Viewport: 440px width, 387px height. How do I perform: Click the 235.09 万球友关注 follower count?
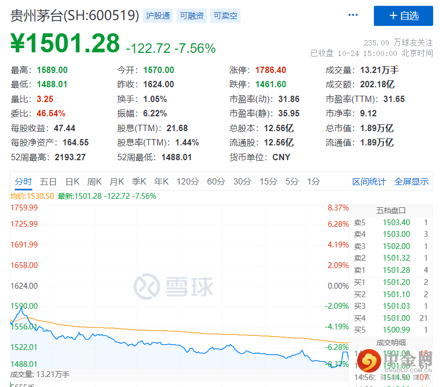coord(398,43)
